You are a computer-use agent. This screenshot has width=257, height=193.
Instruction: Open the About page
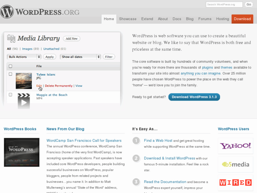(x=163, y=19)
